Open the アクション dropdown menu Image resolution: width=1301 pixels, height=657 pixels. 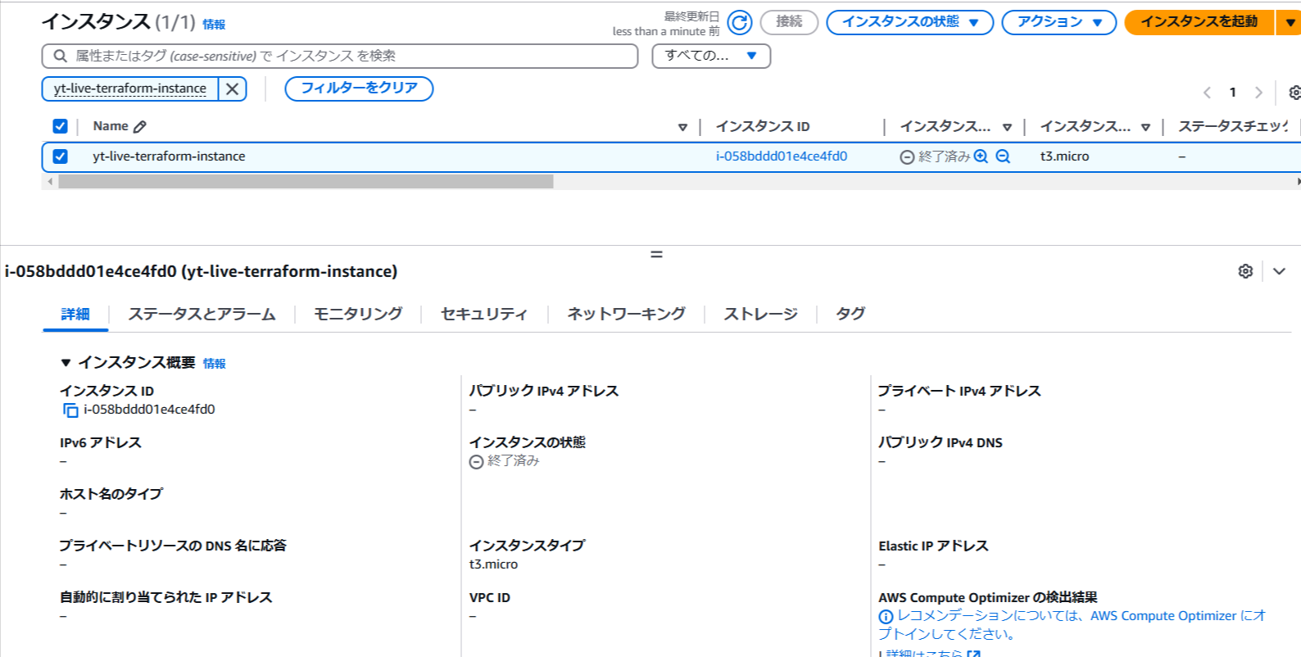pos(1058,22)
